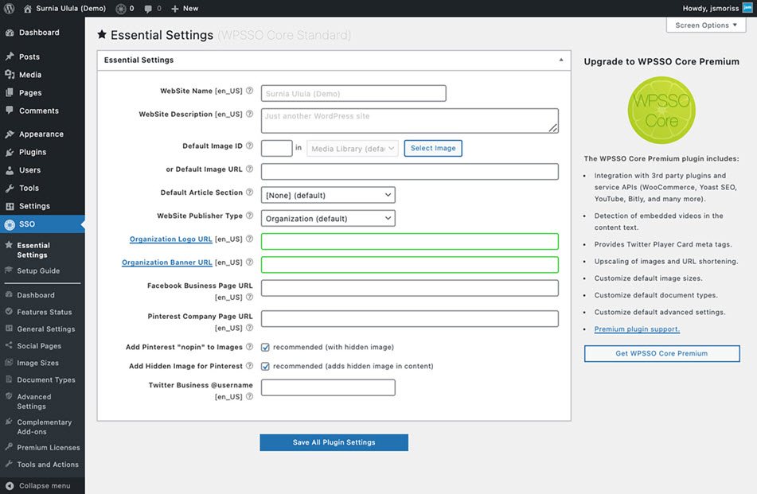Open Image Sizes submenu item
The width and height of the screenshot is (757, 494).
(x=37, y=363)
